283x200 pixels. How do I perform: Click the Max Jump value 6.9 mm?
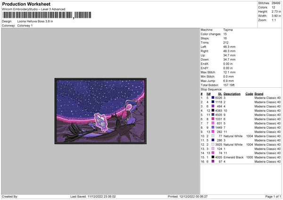click(228, 81)
